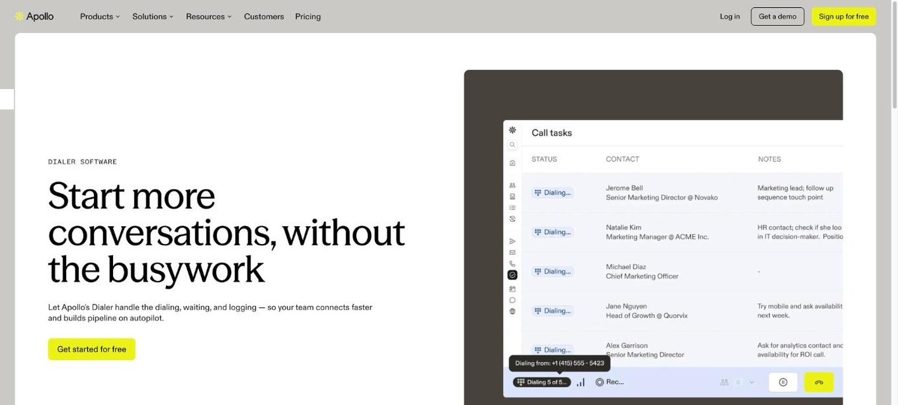Go to Home in the dialer sidebar
This screenshot has height=405, width=898.
pyautogui.click(x=512, y=163)
